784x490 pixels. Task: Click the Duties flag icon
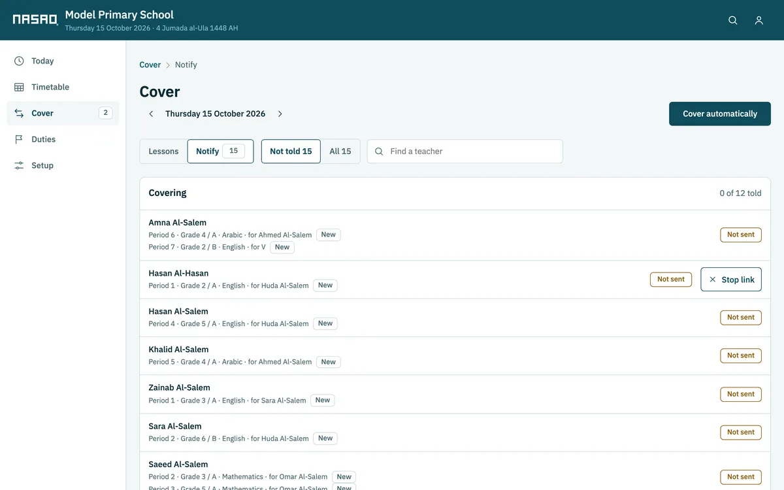19,139
